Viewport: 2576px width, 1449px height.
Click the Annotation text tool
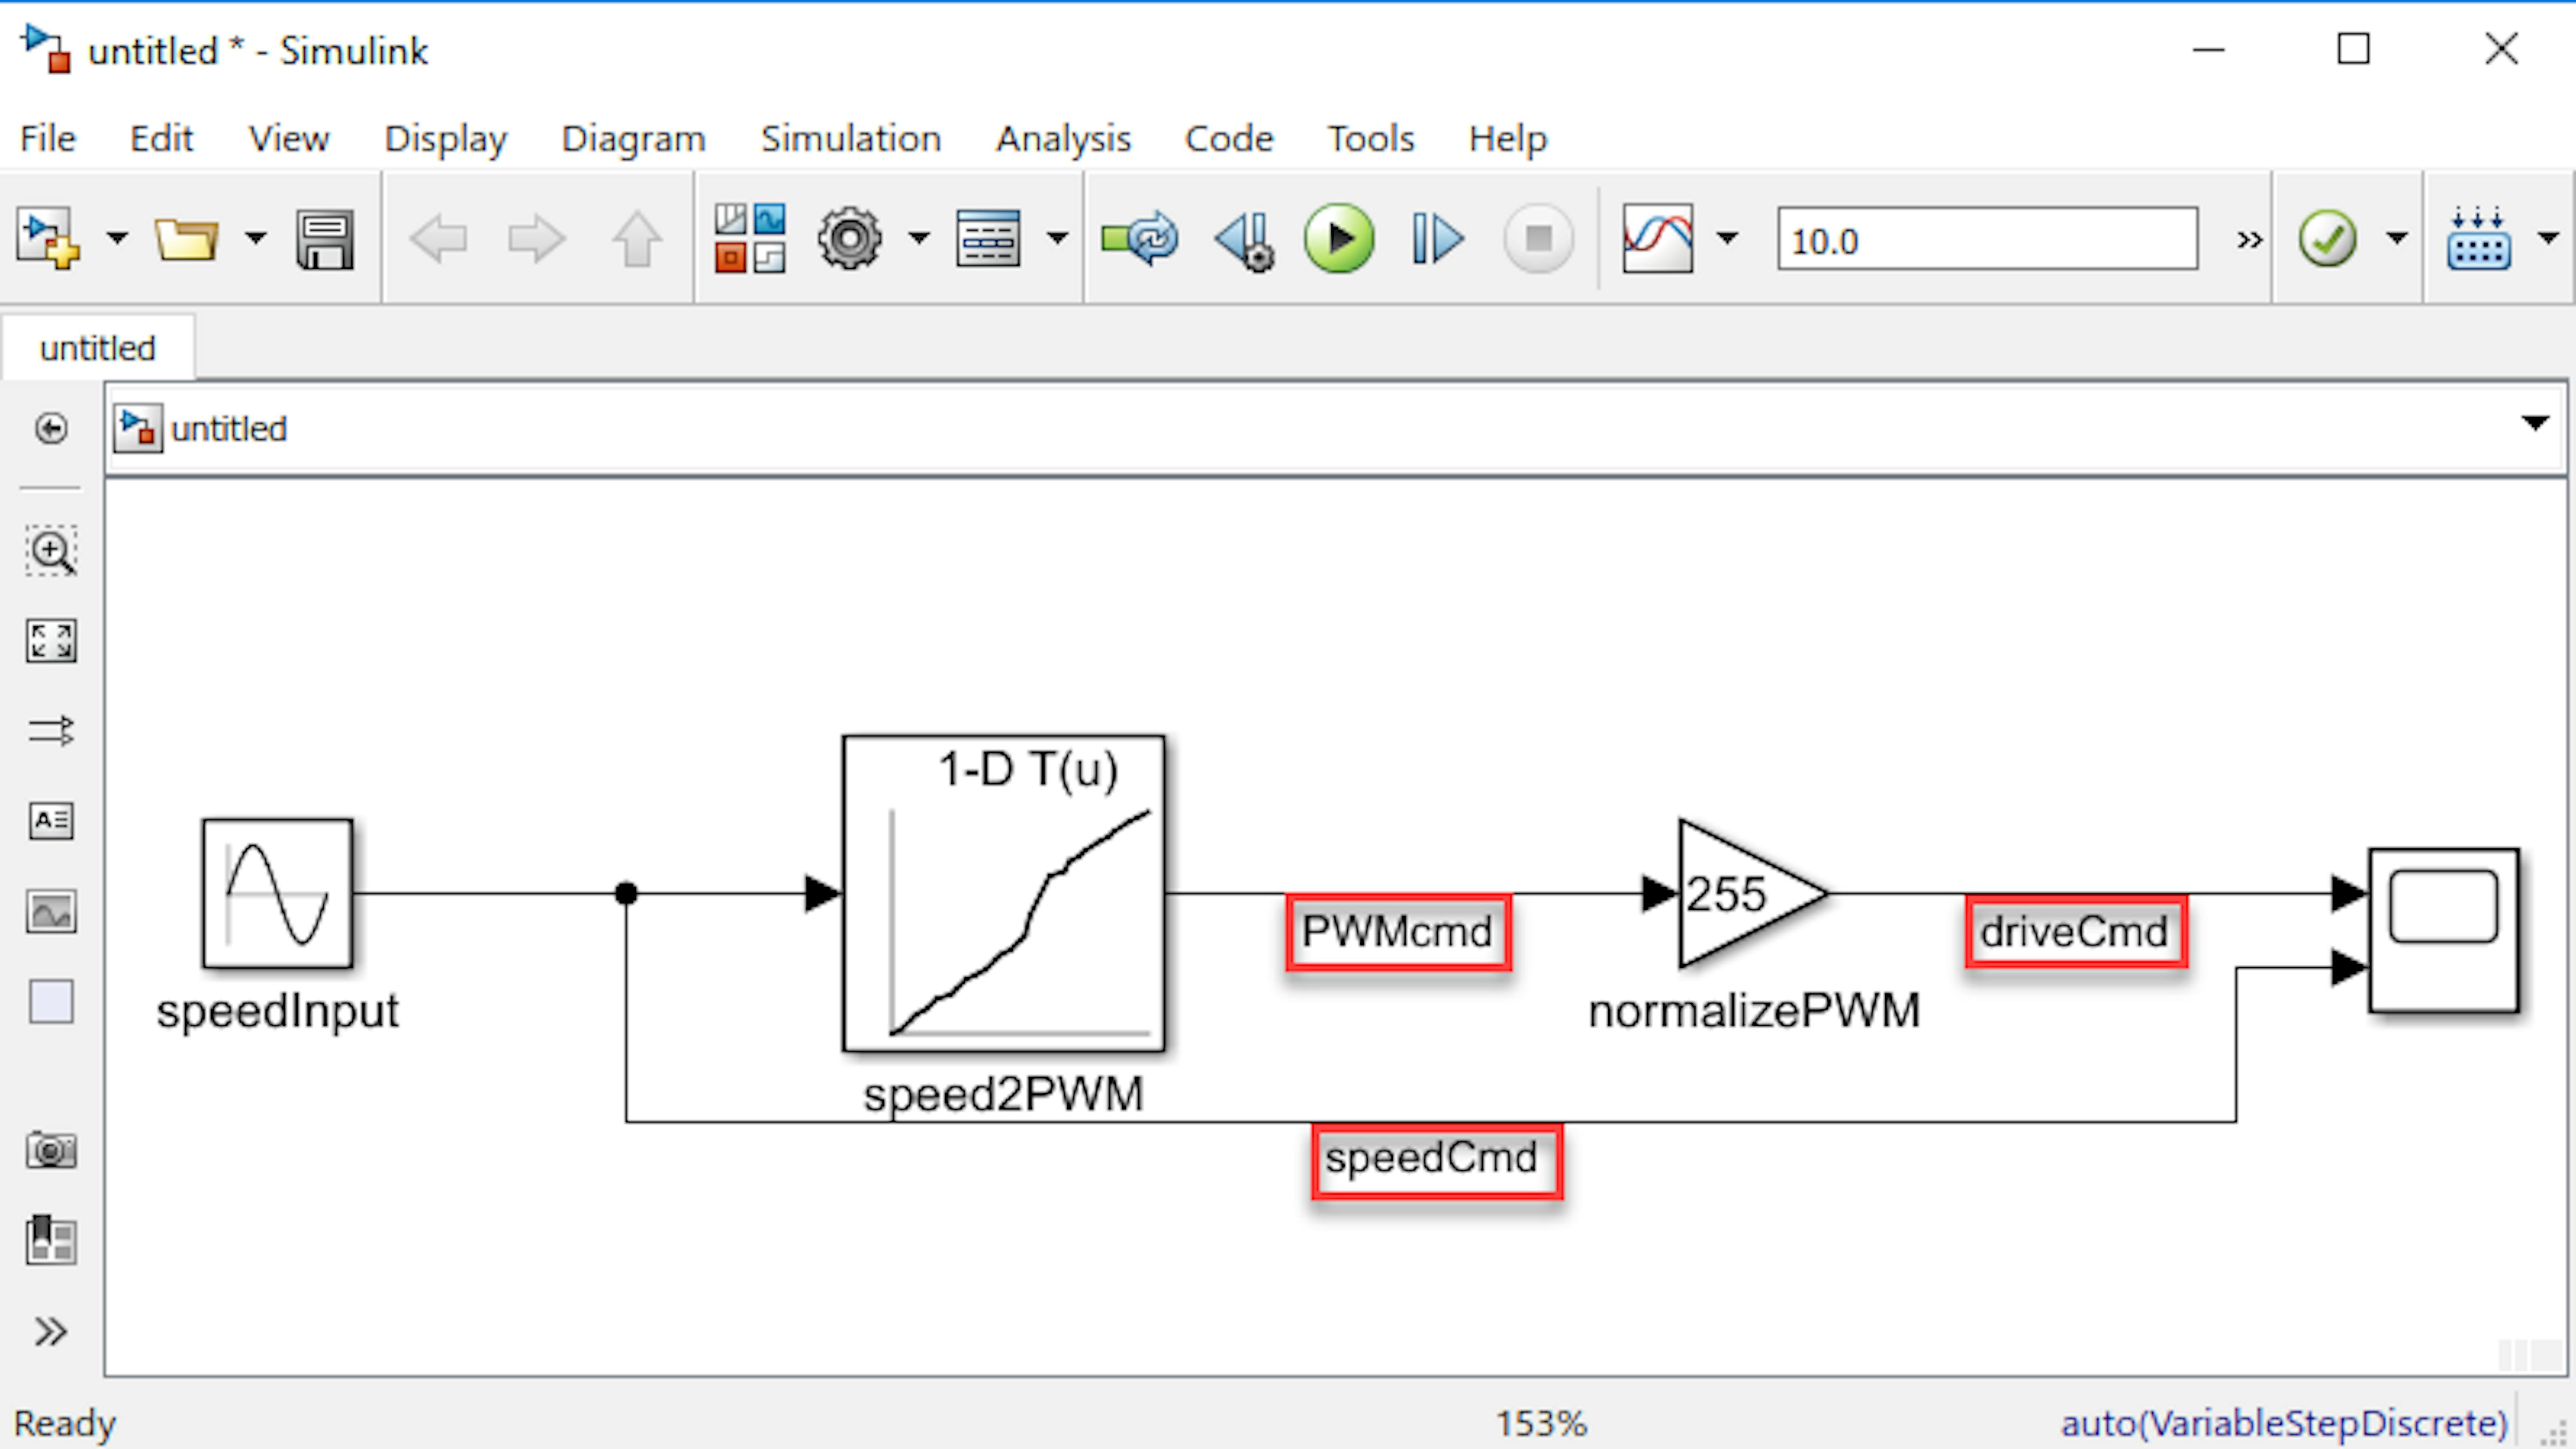tap(51, 821)
